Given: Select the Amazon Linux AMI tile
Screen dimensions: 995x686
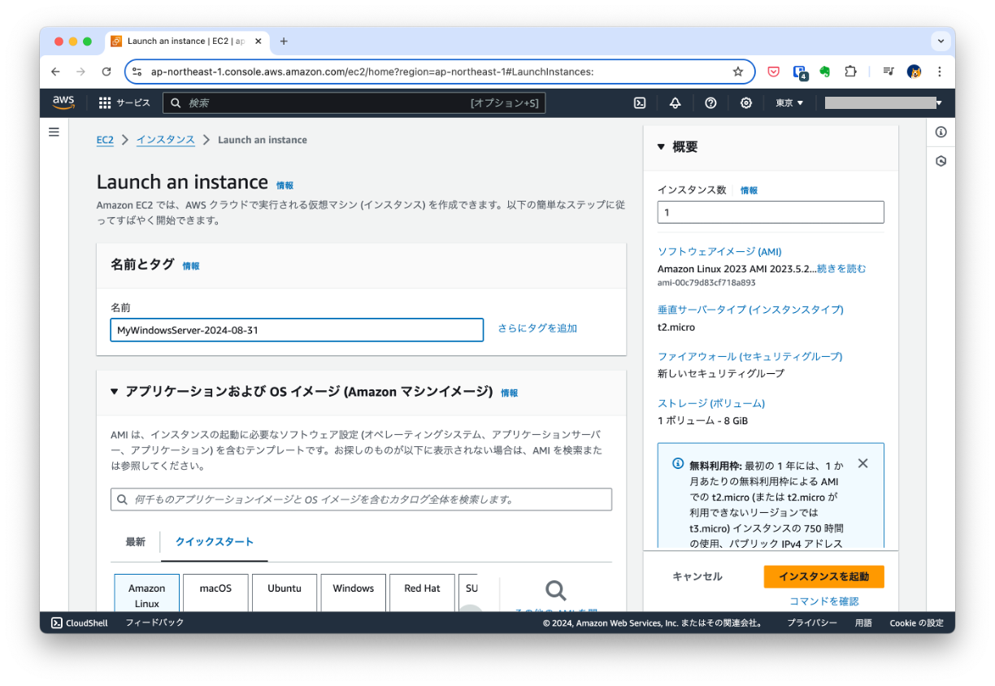Looking at the screenshot, I should coord(147,593).
